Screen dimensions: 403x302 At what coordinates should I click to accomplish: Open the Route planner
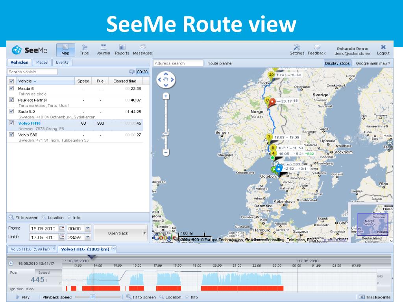[220, 63]
